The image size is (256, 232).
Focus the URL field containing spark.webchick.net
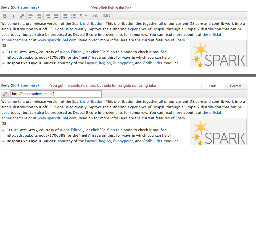pyautogui.click(x=56, y=94)
